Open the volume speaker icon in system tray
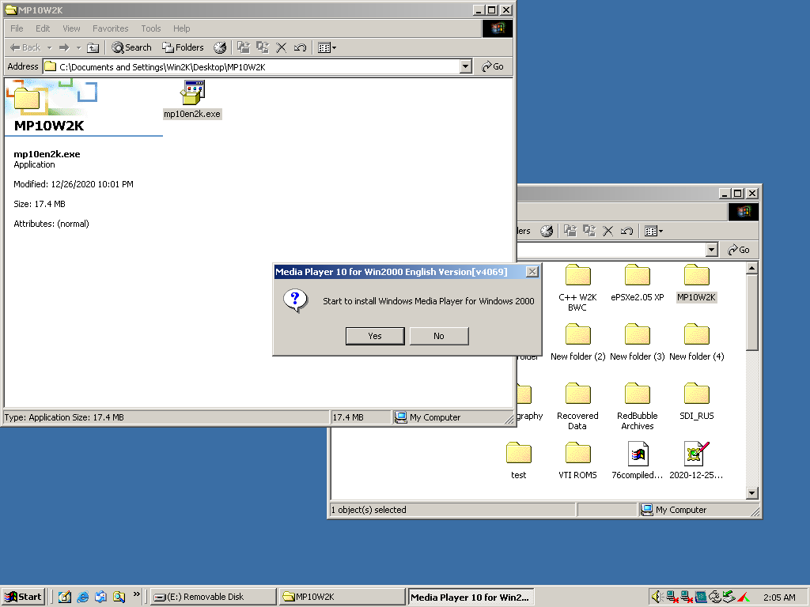 coord(657,597)
